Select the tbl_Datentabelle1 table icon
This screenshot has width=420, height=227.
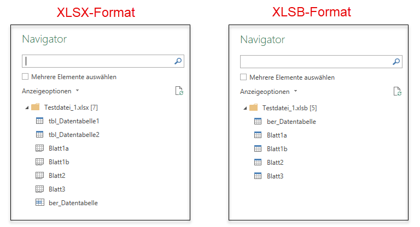point(39,121)
